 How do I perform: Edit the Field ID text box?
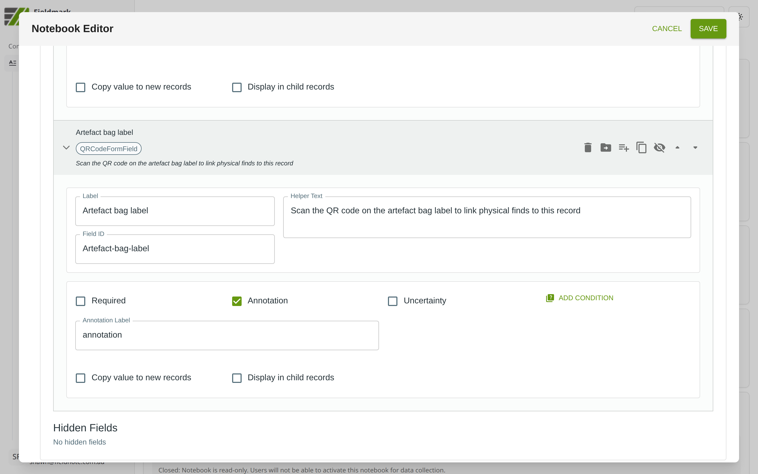[x=175, y=249]
